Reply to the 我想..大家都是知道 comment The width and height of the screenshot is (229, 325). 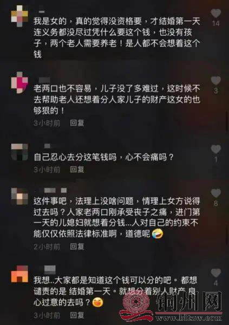click(x=77, y=315)
